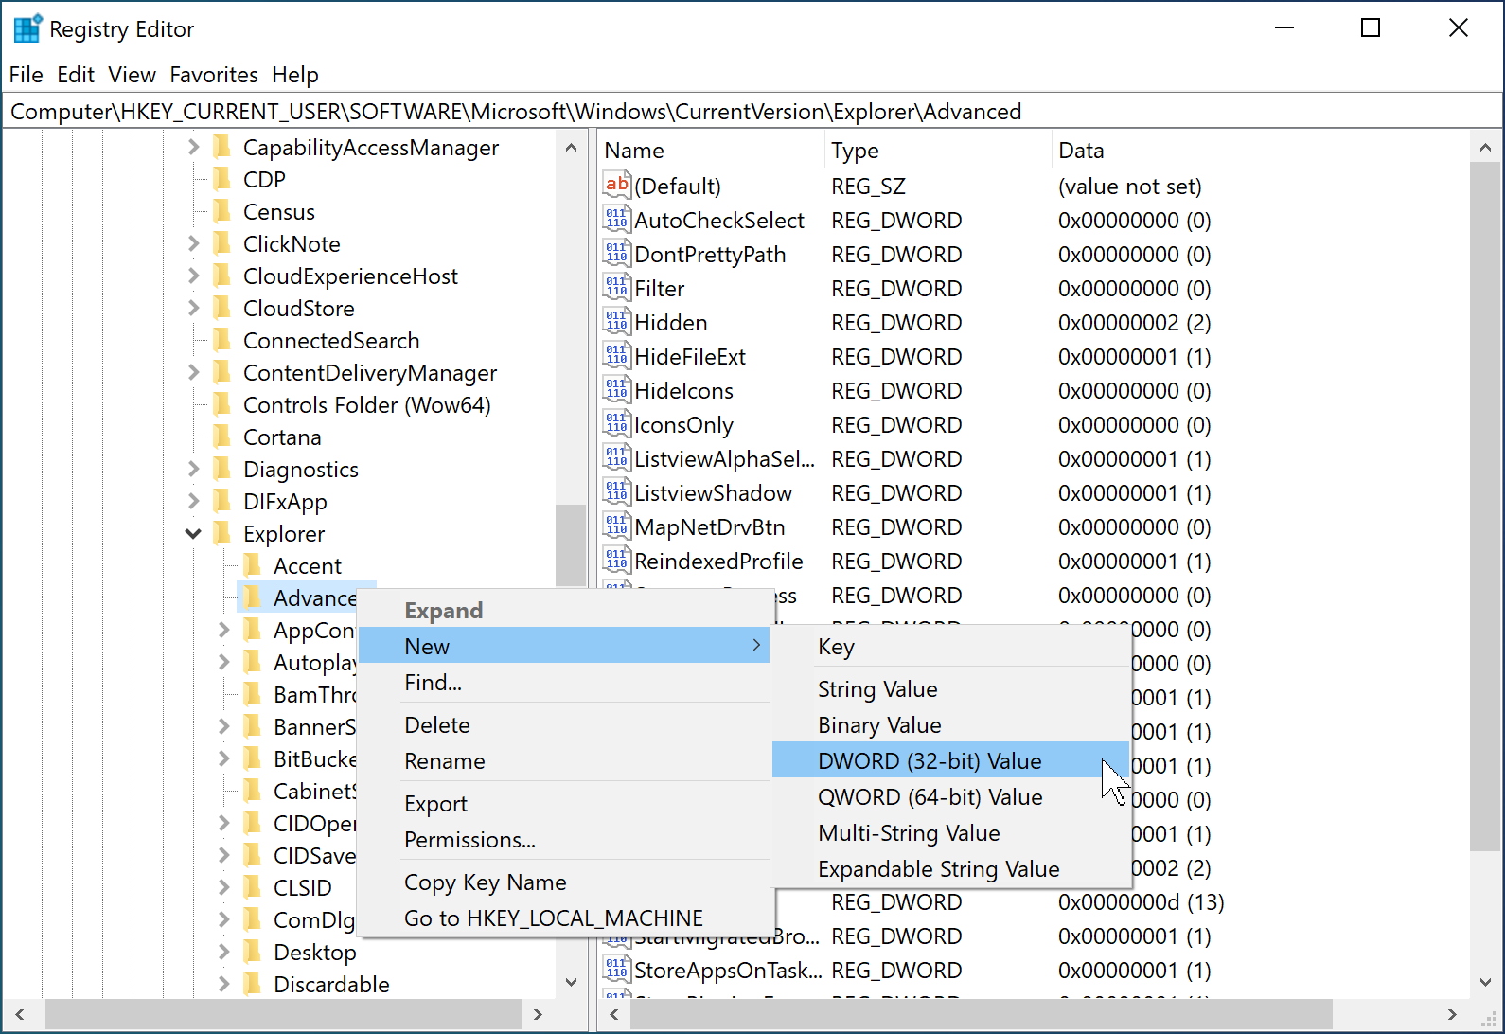
Task: Expand the Discardable tree node
Action: pyautogui.click(x=223, y=984)
